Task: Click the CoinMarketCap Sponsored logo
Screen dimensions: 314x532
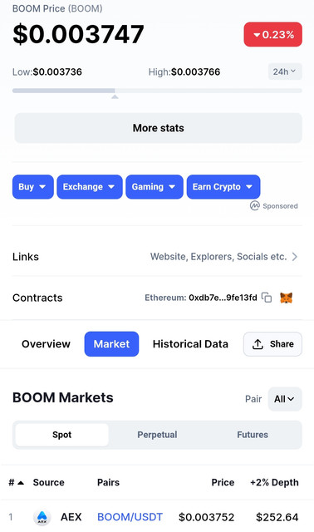Action: [255, 205]
